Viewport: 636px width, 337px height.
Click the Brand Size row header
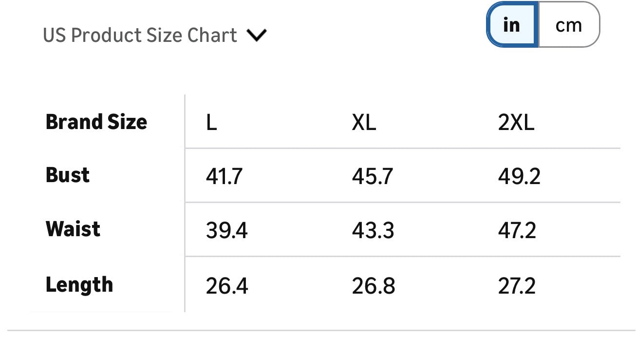96,122
